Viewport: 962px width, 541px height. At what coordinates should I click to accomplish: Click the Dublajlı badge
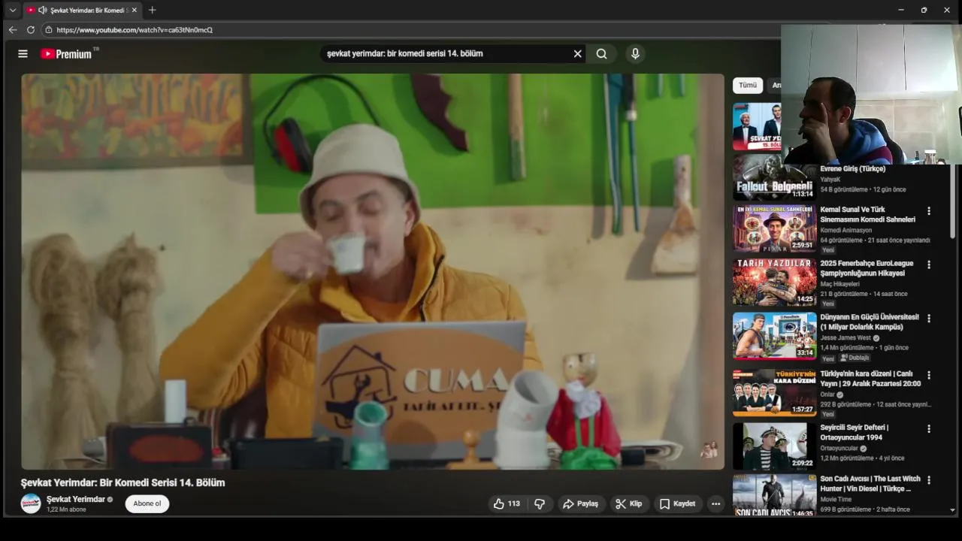click(854, 358)
